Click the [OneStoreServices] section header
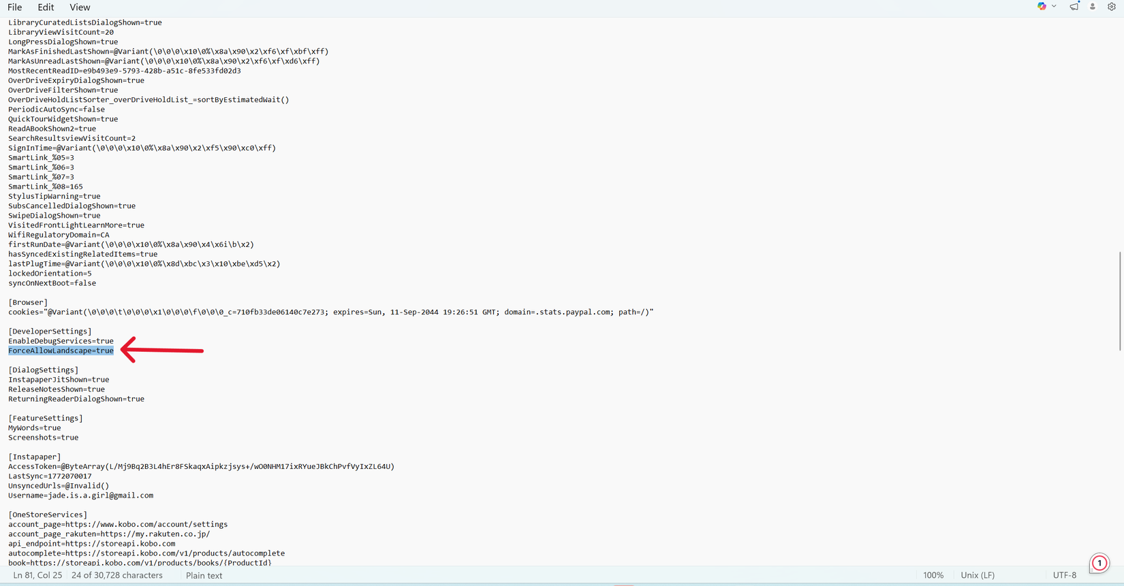 point(48,515)
